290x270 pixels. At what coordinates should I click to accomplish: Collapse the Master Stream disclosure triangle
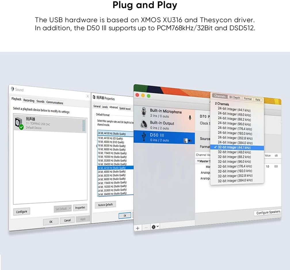pos(198,161)
